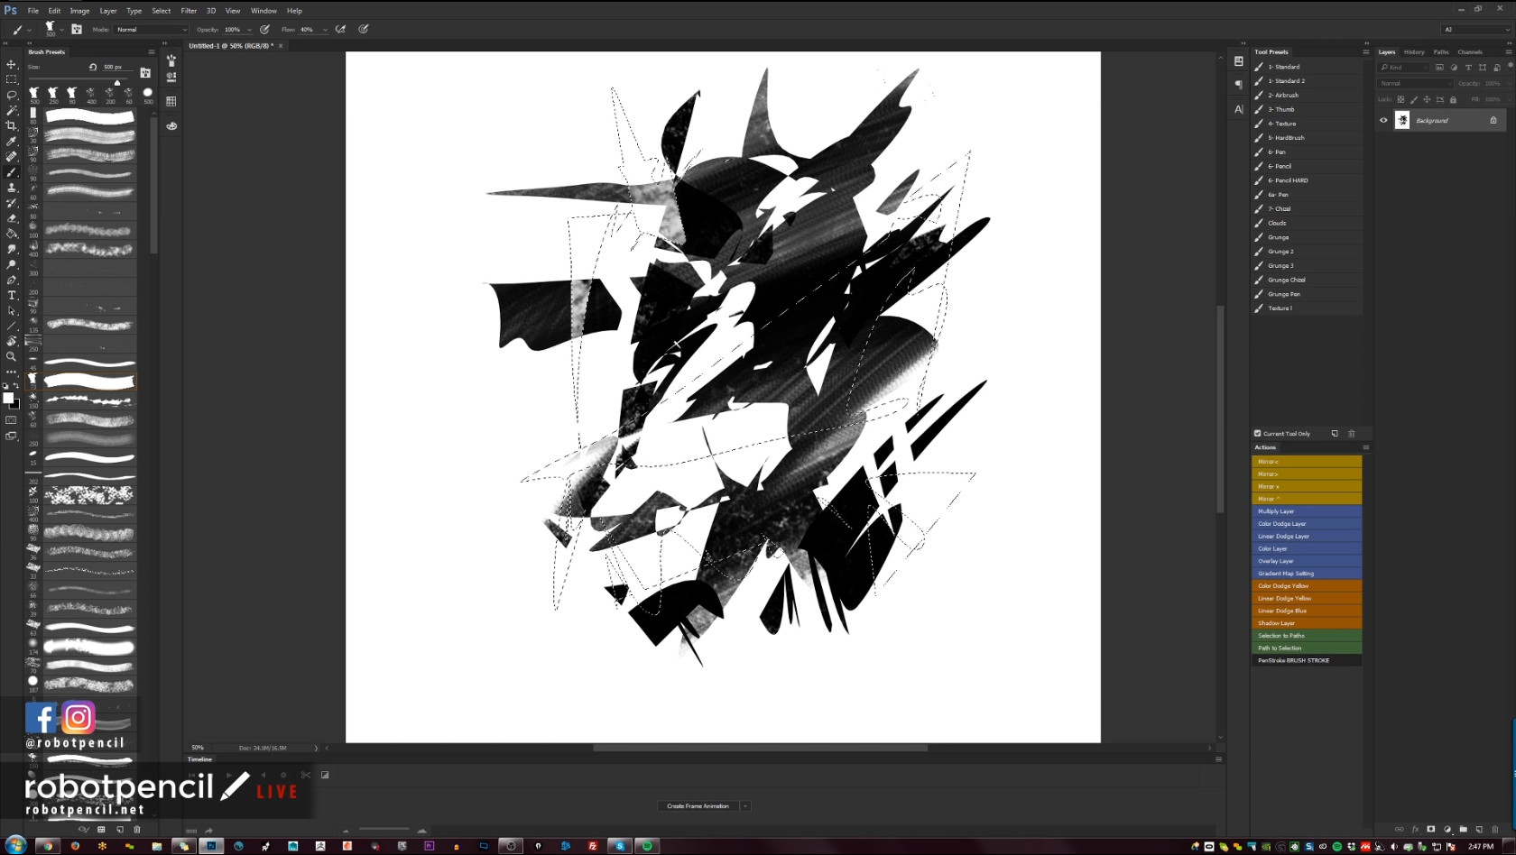
Task: Click the foreground color swatch
Action: coord(8,398)
